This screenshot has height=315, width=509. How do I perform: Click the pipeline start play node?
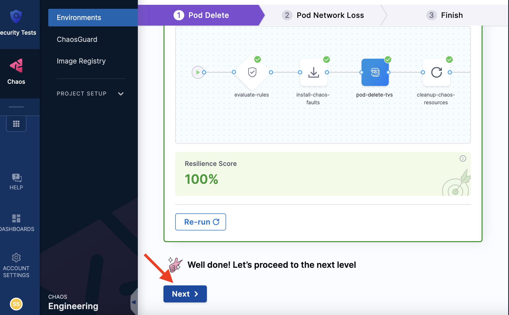coord(198,72)
